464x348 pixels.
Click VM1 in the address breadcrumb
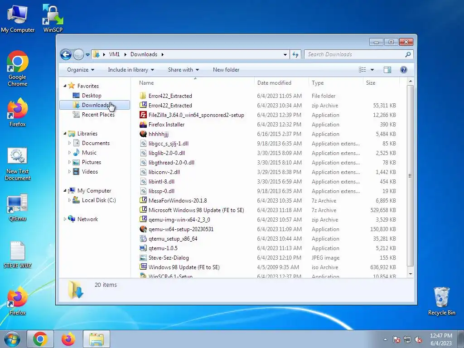114,54
